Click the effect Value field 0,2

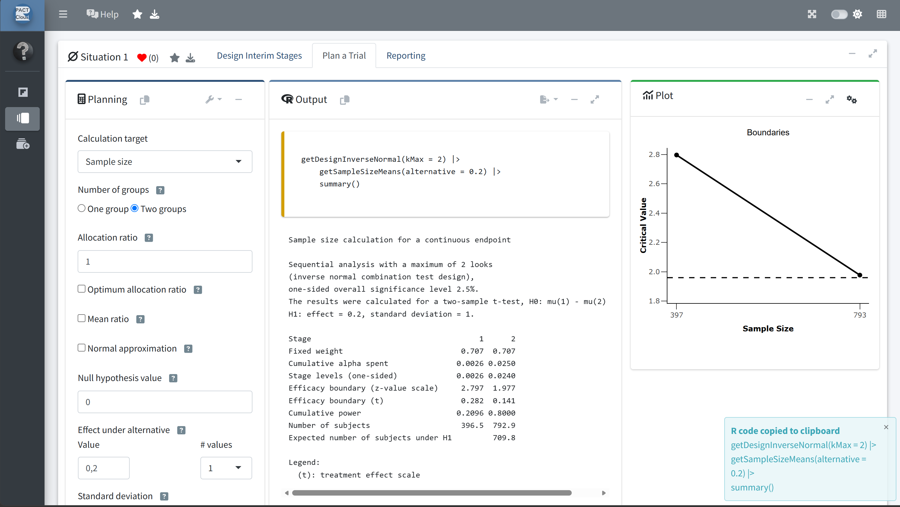tap(104, 468)
